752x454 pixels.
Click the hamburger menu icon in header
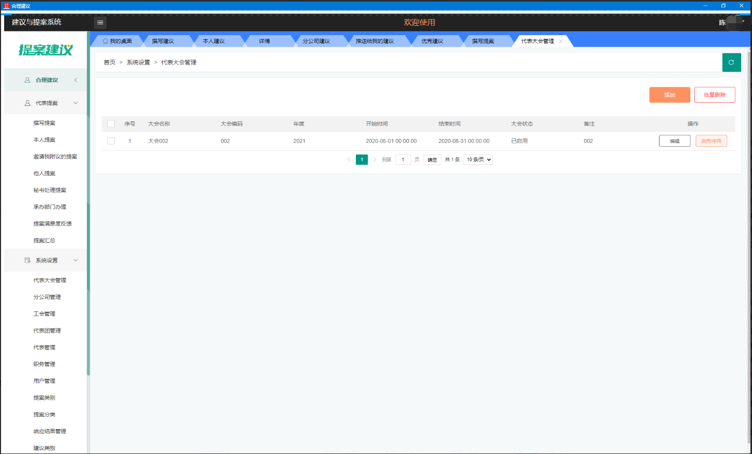[100, 22]
